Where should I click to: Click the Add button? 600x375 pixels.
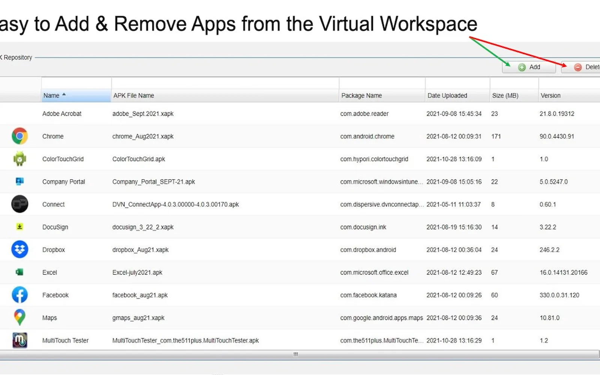[x=529, y=67]
